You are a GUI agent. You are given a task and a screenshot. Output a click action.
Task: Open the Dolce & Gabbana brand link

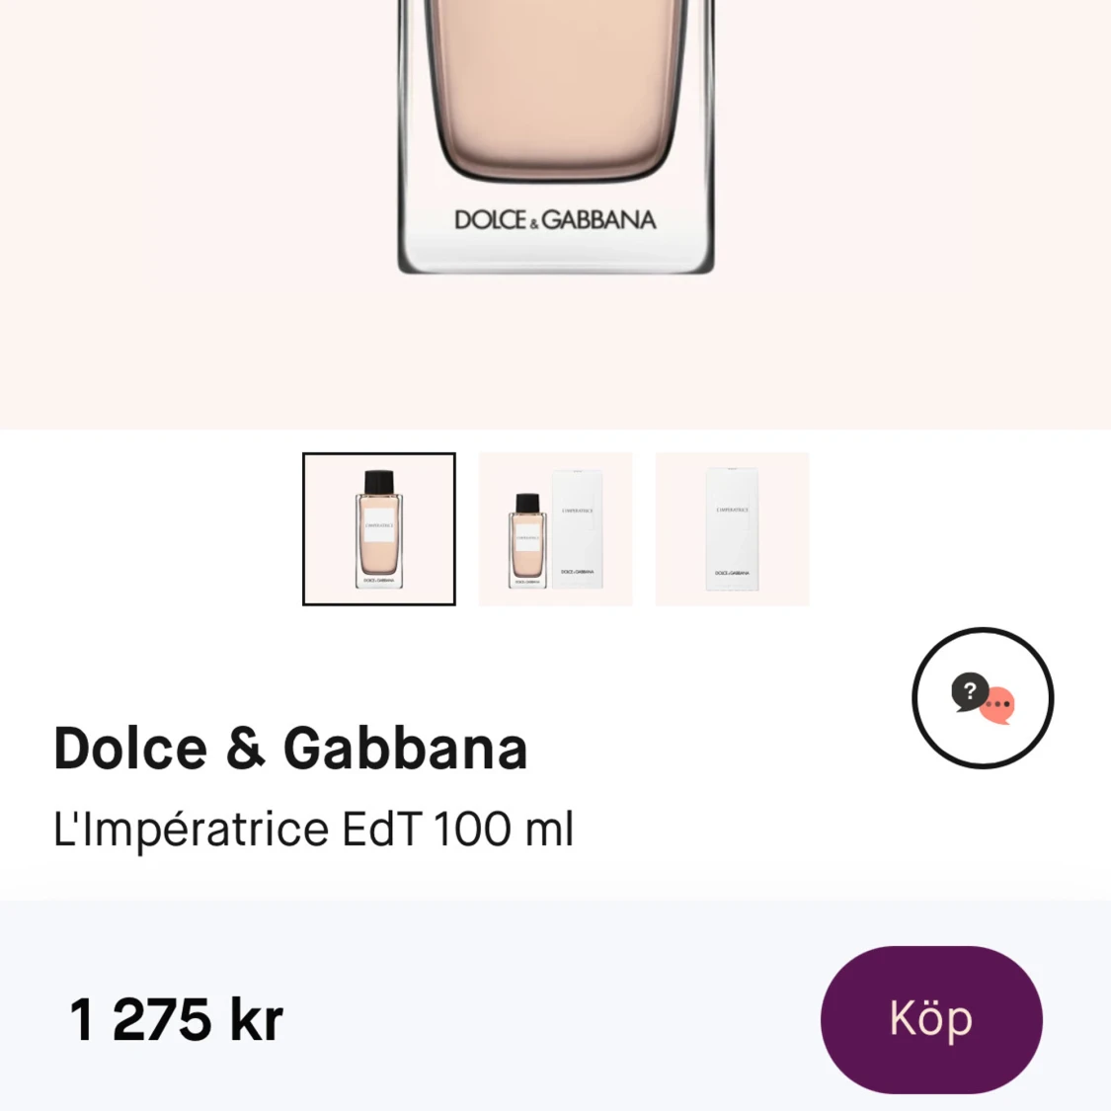[290, 748]
